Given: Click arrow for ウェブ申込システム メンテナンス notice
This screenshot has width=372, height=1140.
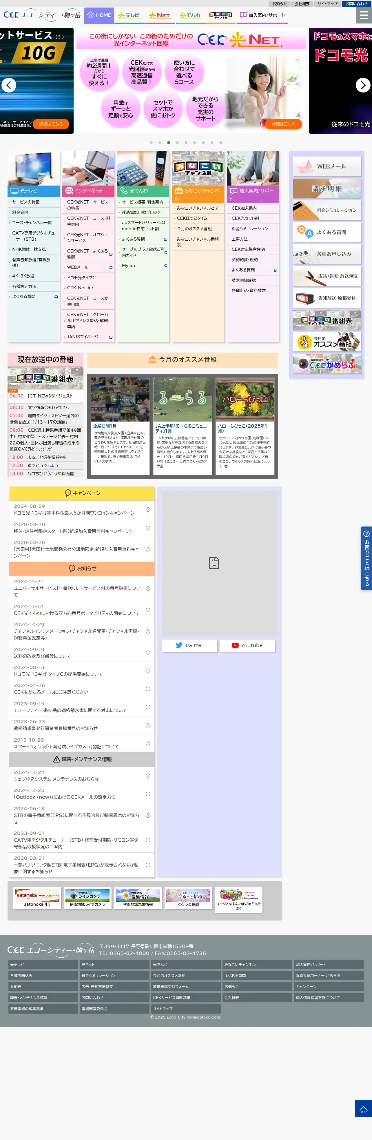Looking at the screenshot, I should click(148, 776).
